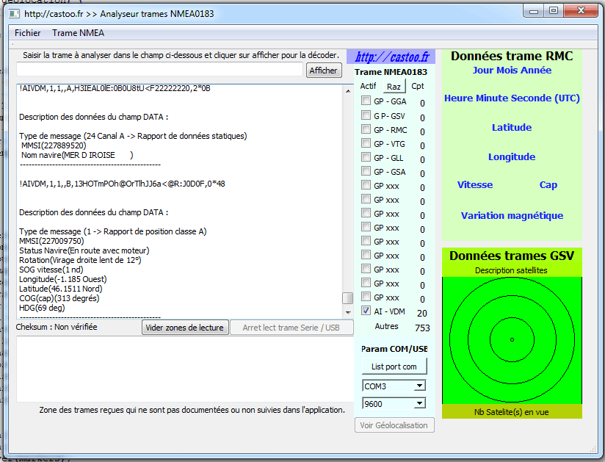The image size is (605, 462).
Task: Click the blue "Latitude" label in RMC panel
Action: click(x=512, y=127)
